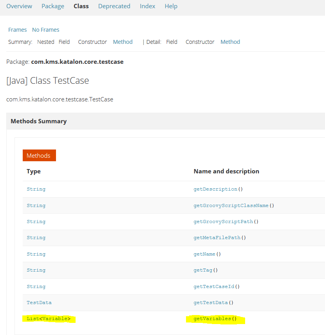Click the Name and description column header
325x335 pixels.
point(226,171)
